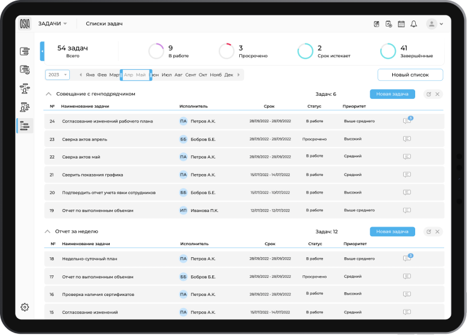Click the Новый список button

click(410, 75)
